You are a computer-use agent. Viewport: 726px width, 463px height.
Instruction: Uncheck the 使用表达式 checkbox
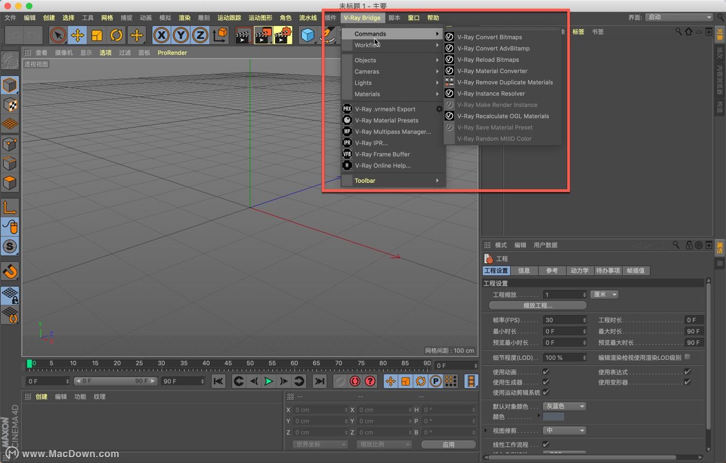tap(687, 372)
